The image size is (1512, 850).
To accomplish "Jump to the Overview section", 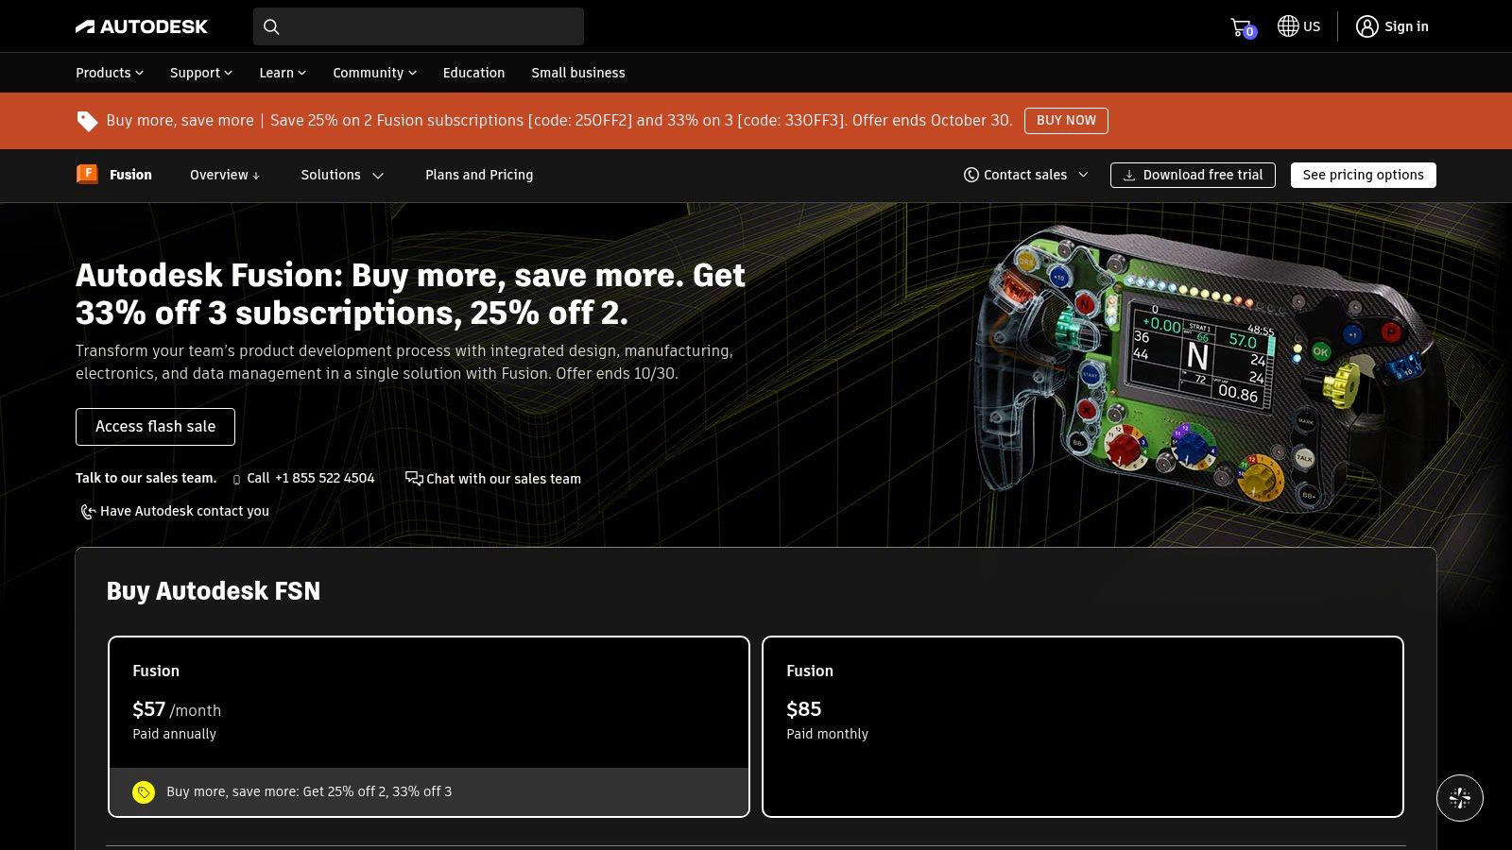I will coord(225,175).
